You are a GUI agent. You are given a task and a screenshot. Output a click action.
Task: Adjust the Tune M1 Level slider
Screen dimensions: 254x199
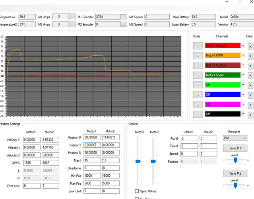(235, 160)
